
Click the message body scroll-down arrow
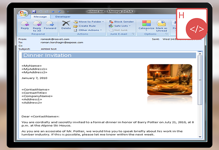(x=200, y=136)
